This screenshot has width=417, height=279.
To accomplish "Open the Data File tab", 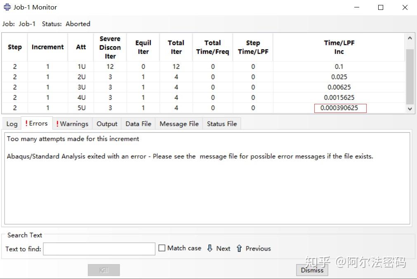I will coord(138,124).
